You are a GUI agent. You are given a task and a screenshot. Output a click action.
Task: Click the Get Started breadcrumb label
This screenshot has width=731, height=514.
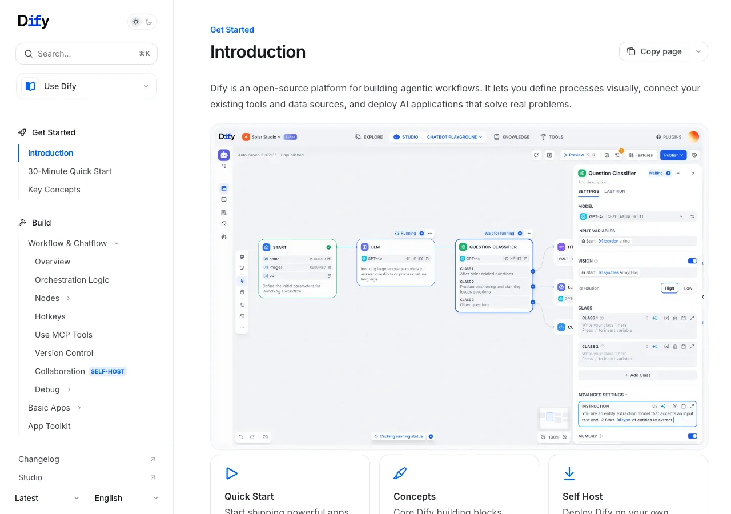click(x=232, y=30)
